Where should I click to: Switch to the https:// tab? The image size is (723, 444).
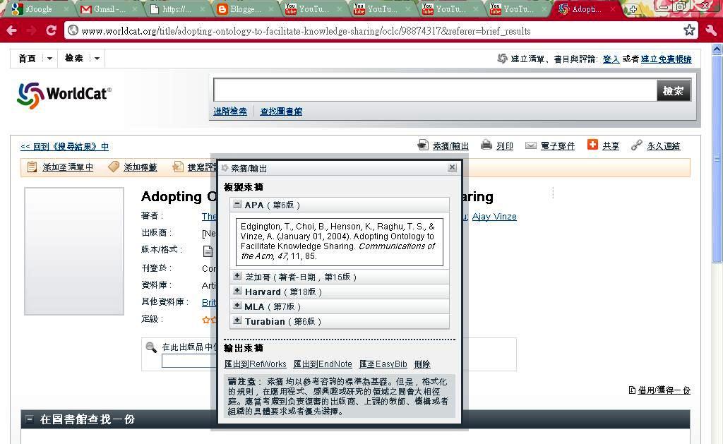(177, 9)
